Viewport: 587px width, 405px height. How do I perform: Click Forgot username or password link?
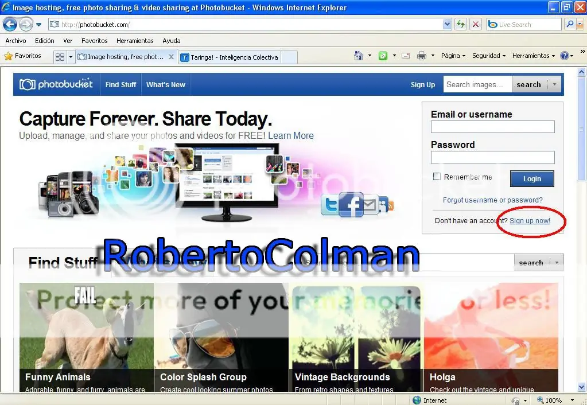(x=493, y=200)
